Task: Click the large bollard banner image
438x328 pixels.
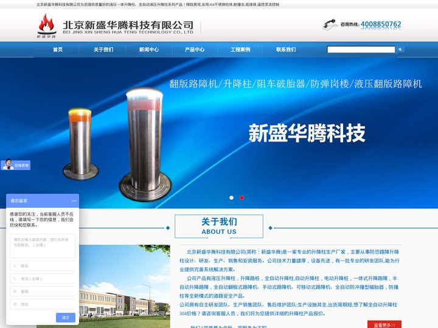Action: click(145, 143)
